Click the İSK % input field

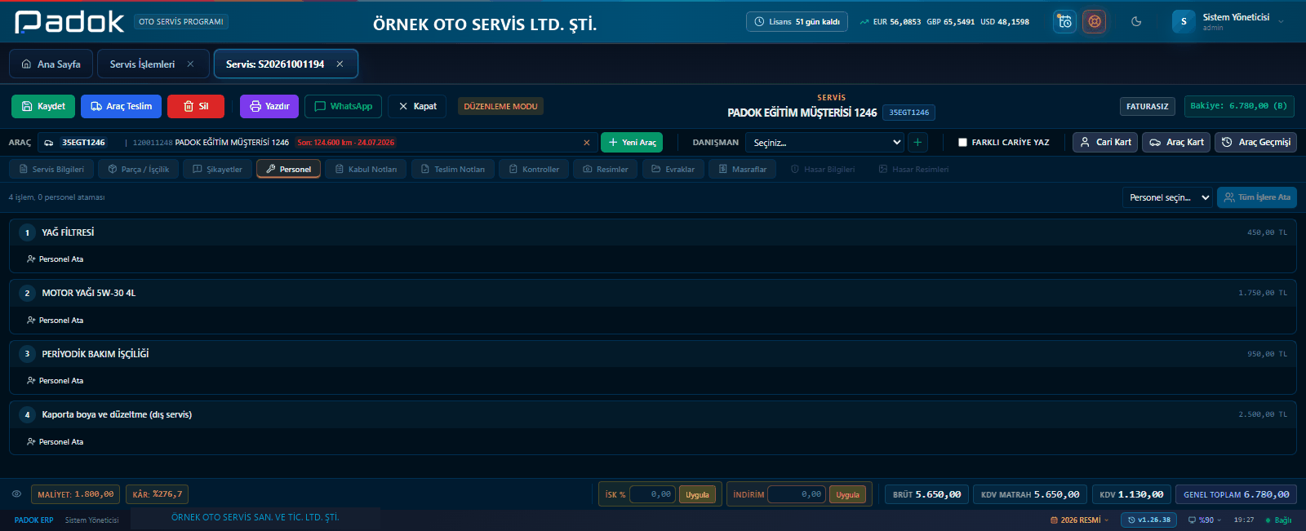pyautogui.click(x=652, y=494)
